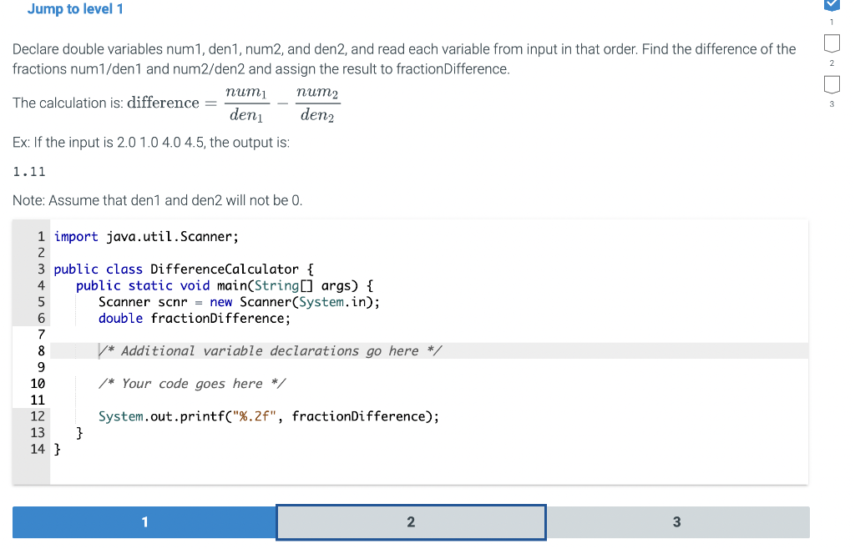855x549 pixels.
Task: Click line number 8 in the code gutter
Action: click(40, 350)
